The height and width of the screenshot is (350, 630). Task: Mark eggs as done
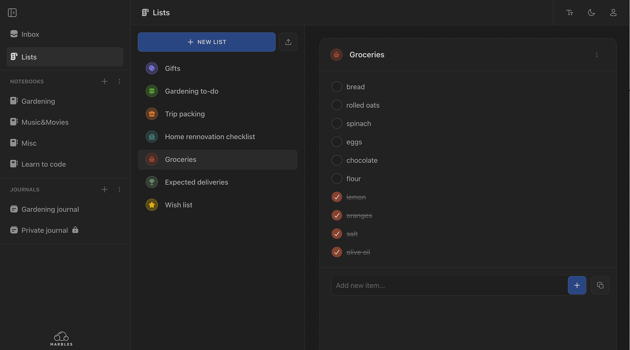[x=336, y=141]
